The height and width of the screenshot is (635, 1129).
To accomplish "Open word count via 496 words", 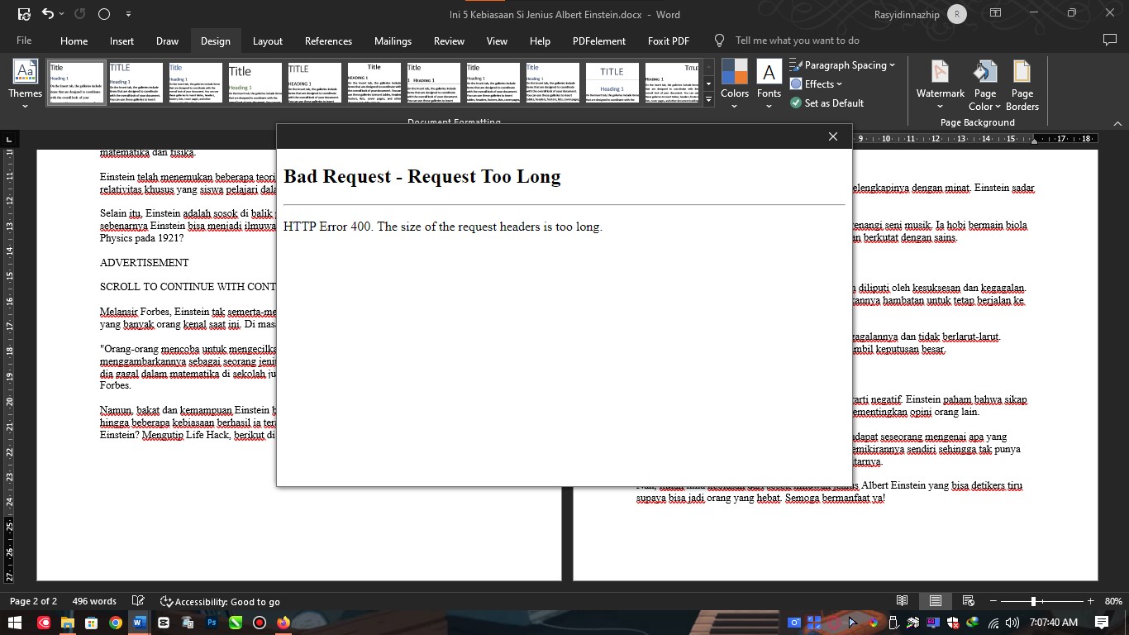I will point(93,601).
